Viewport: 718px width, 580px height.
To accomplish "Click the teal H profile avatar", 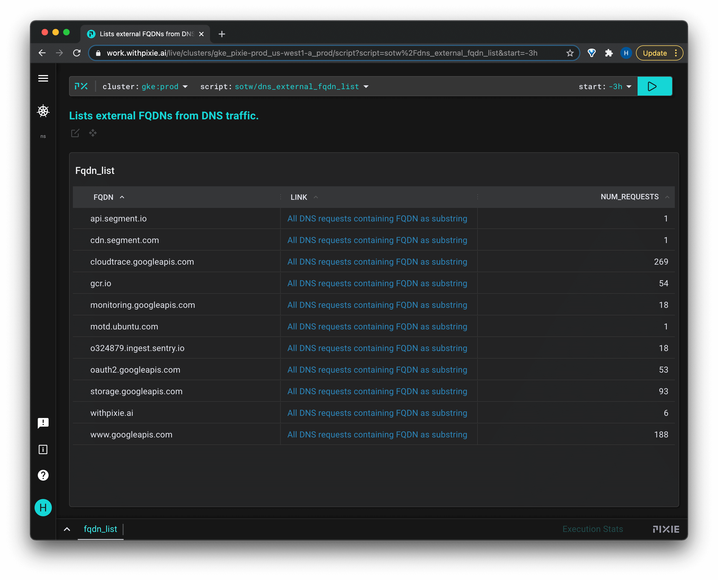I will coord(43,508).
